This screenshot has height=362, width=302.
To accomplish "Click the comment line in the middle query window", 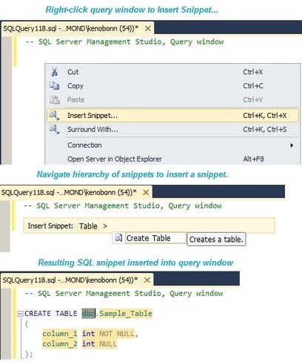I will (123, 206).
